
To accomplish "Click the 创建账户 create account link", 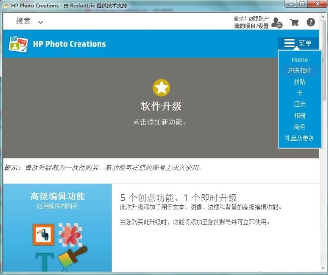I will tap(259, 18).
